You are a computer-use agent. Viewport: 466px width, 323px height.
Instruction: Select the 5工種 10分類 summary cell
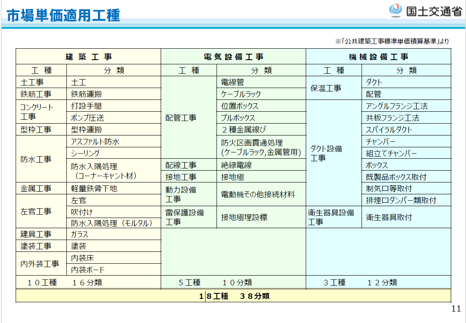233,282
